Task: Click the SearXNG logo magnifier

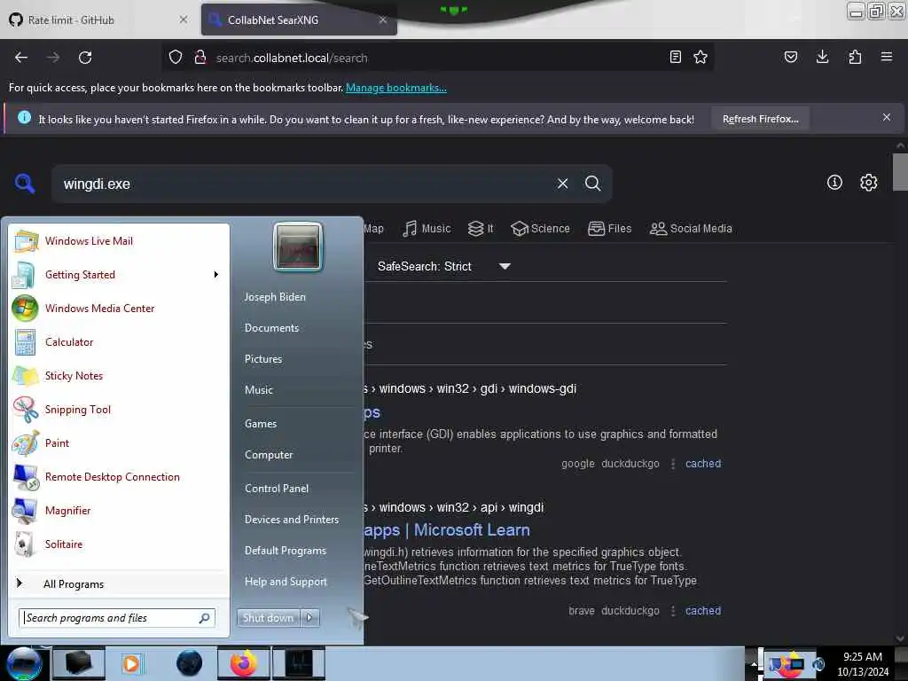Action: 25,184
